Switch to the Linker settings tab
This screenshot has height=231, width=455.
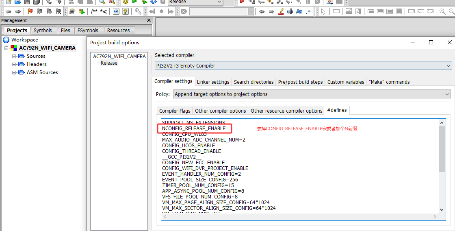[x=213, y=82]
